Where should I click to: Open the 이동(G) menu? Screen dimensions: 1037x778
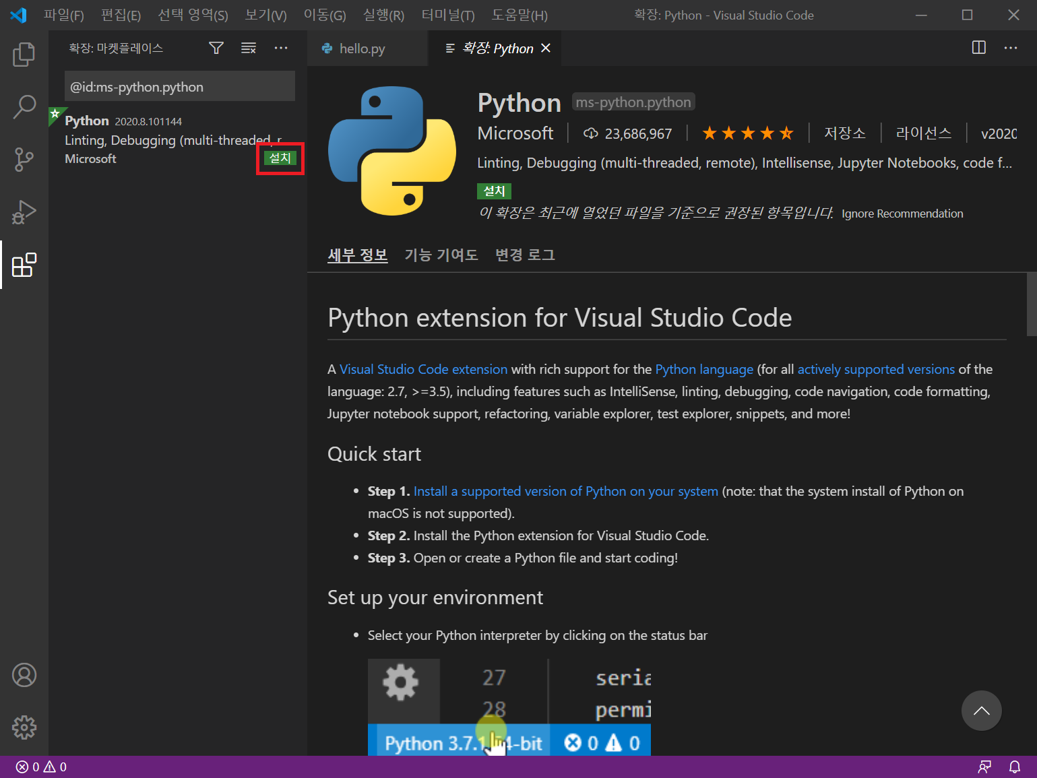coord(325,15)
